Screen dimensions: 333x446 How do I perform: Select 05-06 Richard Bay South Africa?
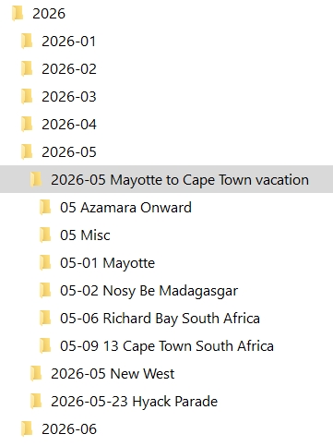(x=160, y=319)
